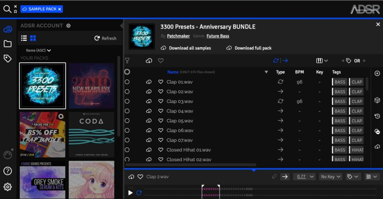Select the radio circle for Clap 02.wav
Screen dimensions: 383x199
127,92
